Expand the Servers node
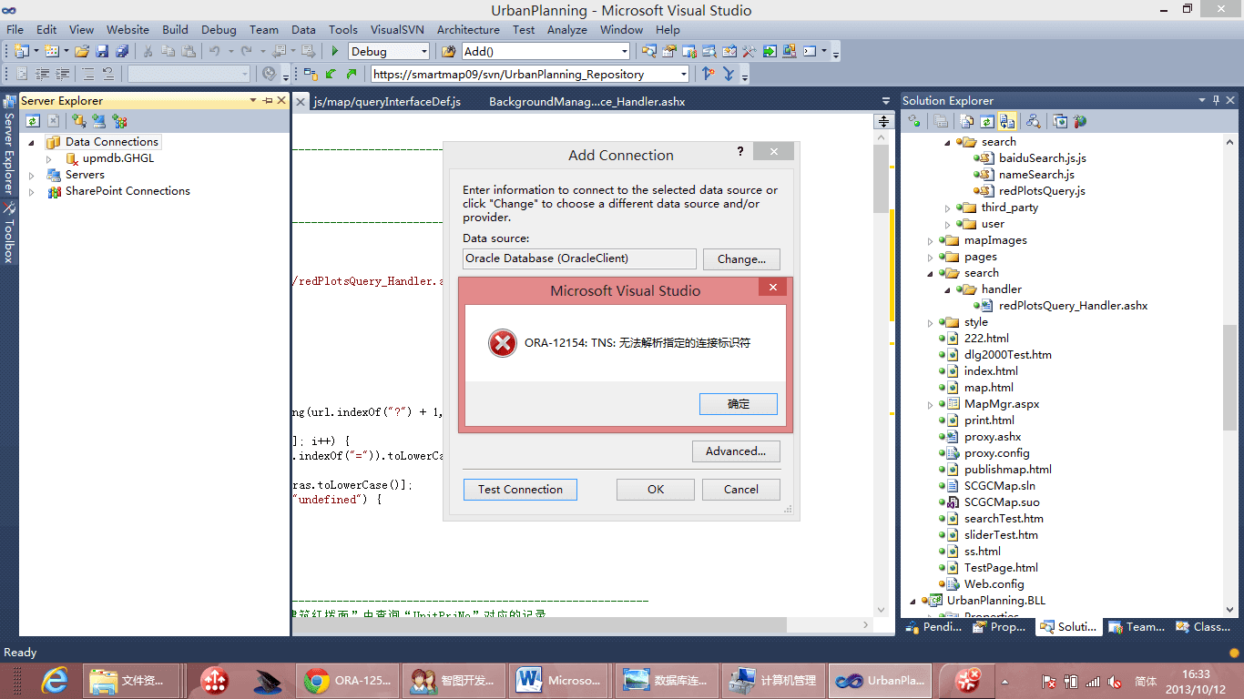This screenshot has height=699, width=1244. coord(32,175)
